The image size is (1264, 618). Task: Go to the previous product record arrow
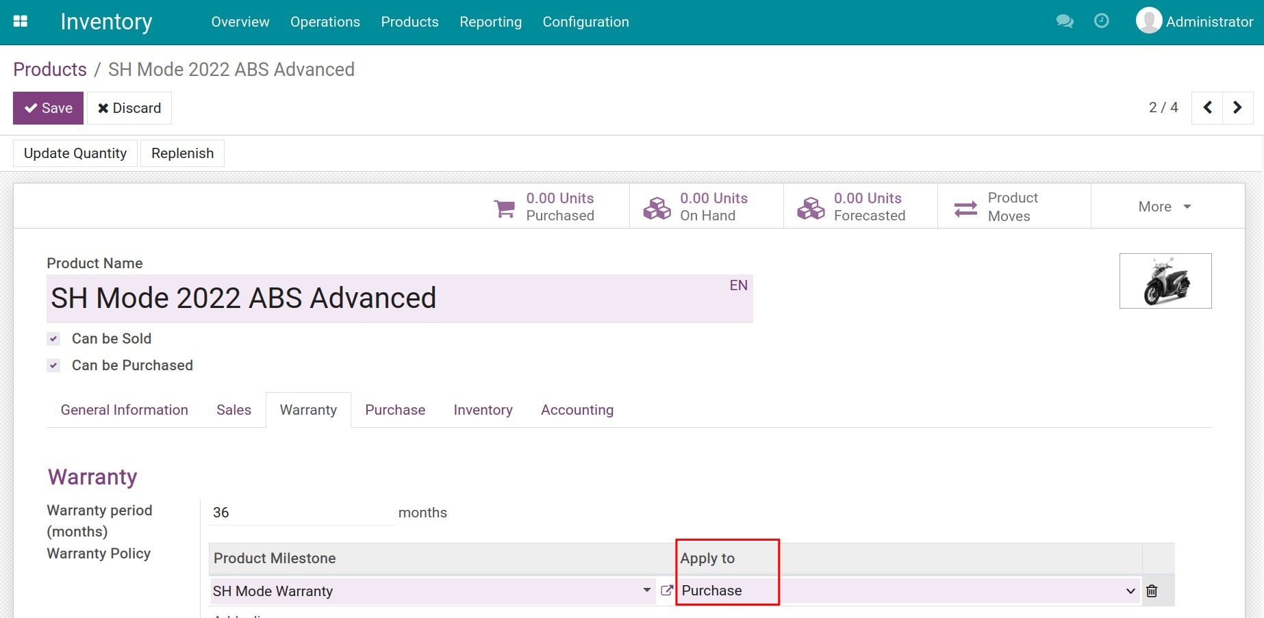click(x=1207, y=107)
